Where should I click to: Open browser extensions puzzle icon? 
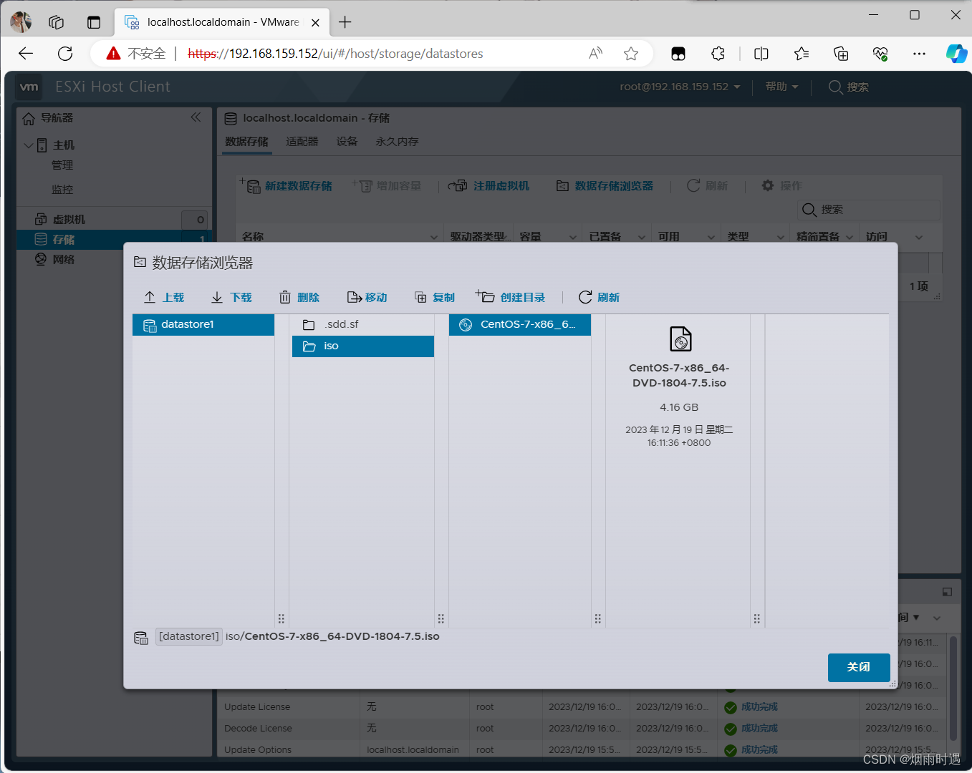(718, 54)
